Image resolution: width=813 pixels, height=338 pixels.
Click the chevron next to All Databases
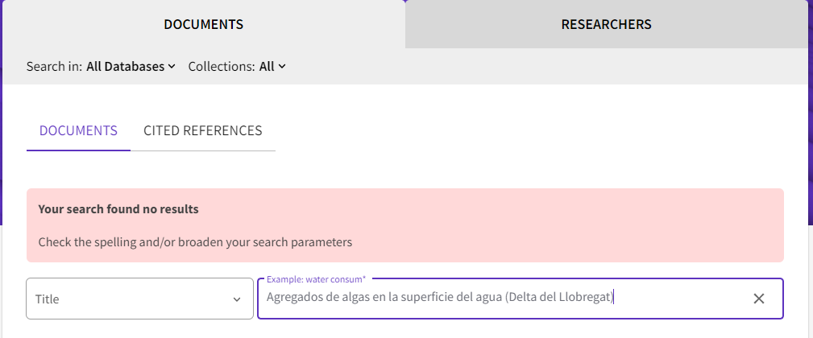[172, 67]
